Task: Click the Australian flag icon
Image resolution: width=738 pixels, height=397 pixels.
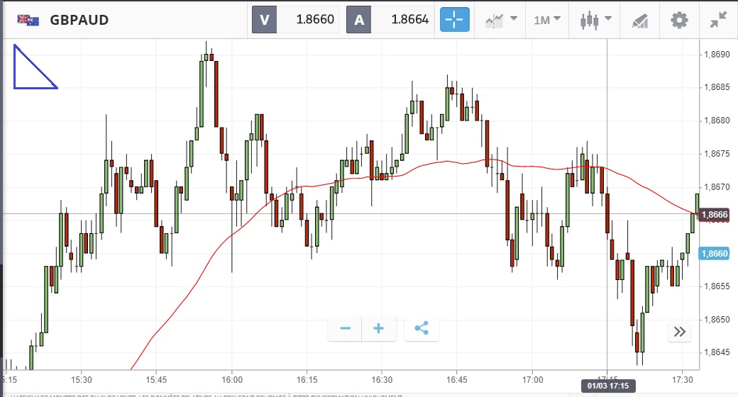Action: click(x=28, y=20)
